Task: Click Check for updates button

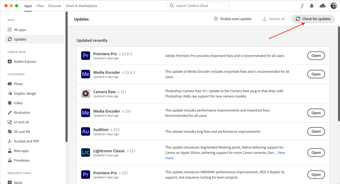Action: click(x=313, y=19)
